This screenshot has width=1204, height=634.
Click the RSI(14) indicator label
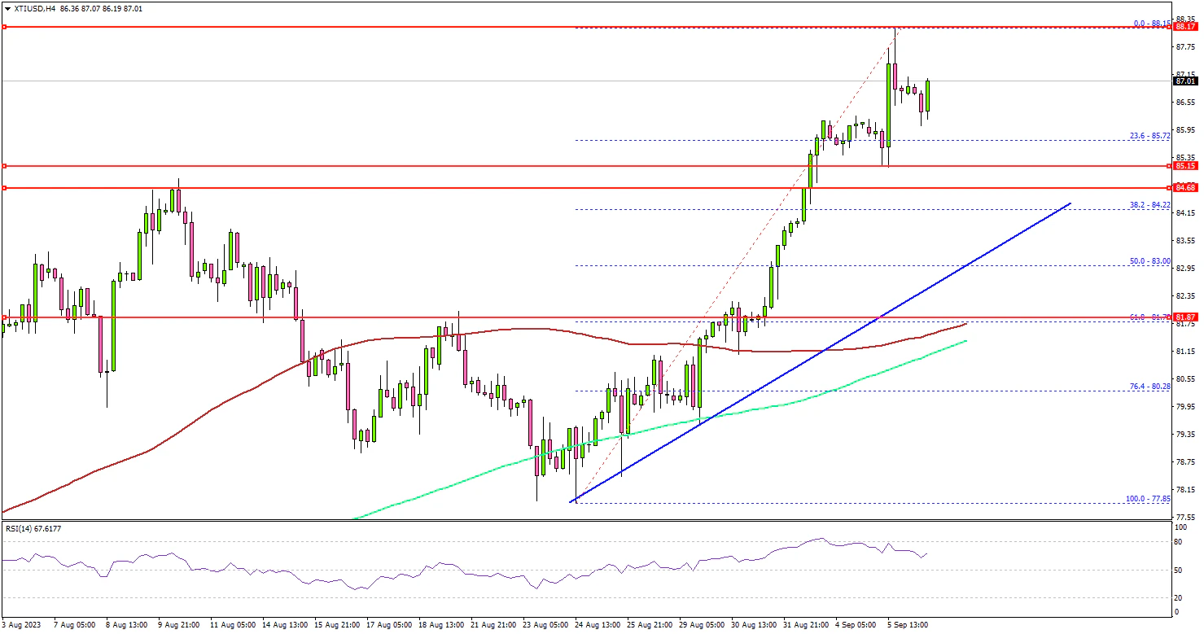click(33, 528)
